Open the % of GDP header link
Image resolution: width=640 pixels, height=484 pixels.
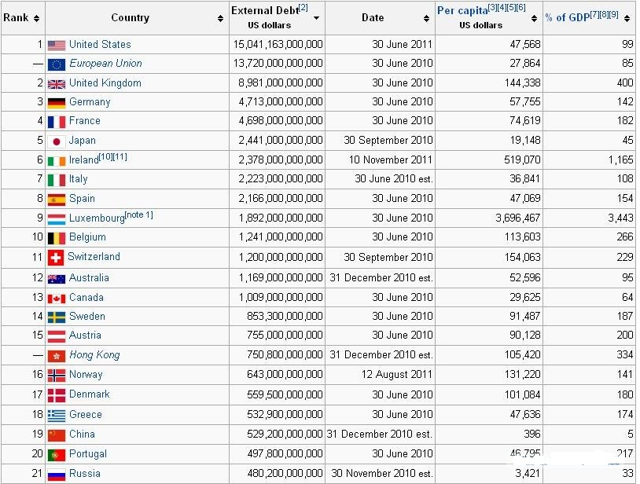(x=568, y=17)
